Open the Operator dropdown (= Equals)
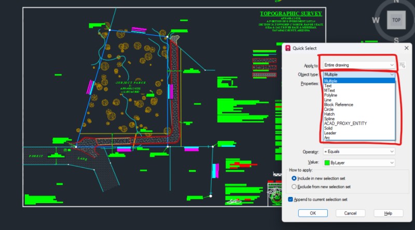 (x=359, y=151)
